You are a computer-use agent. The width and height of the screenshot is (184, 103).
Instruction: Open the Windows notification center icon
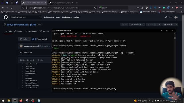[x=180, y=101]
